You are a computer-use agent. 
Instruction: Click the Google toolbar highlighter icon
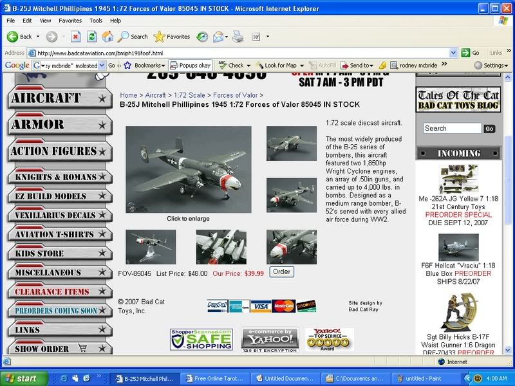click(382, 66)
